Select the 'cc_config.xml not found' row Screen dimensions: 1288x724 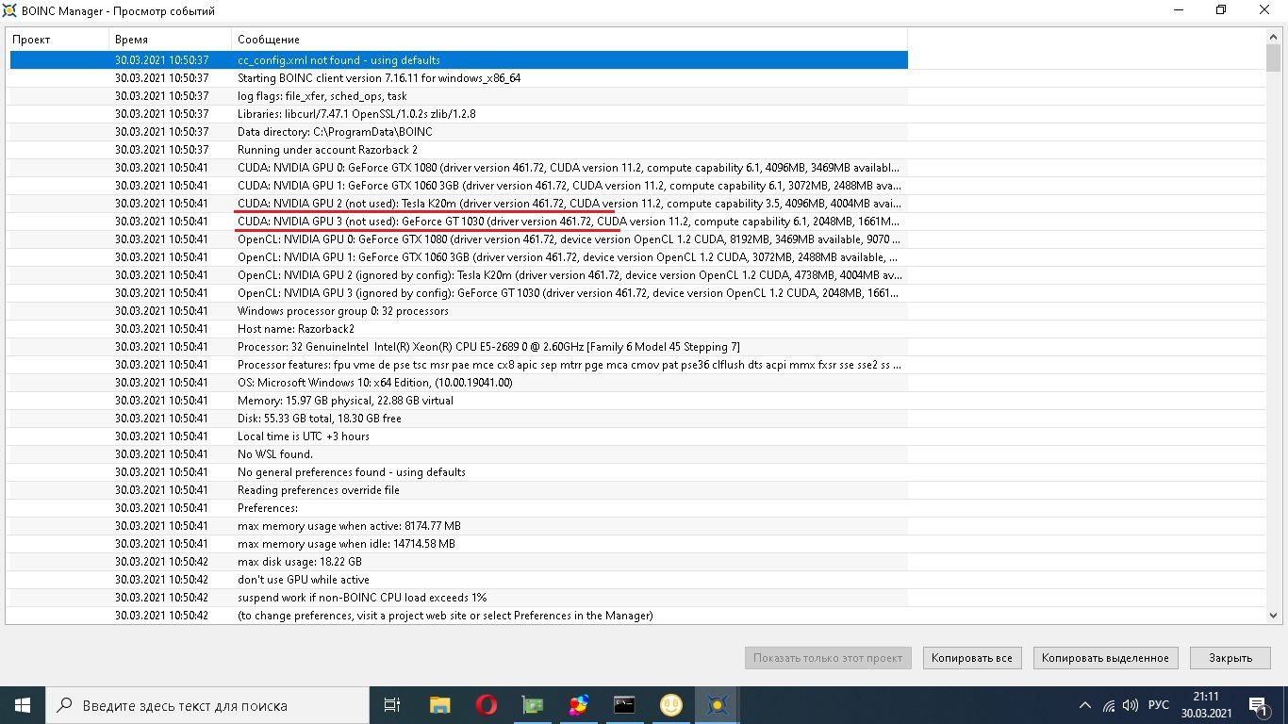pyautogui.click(x=458, y=60)
